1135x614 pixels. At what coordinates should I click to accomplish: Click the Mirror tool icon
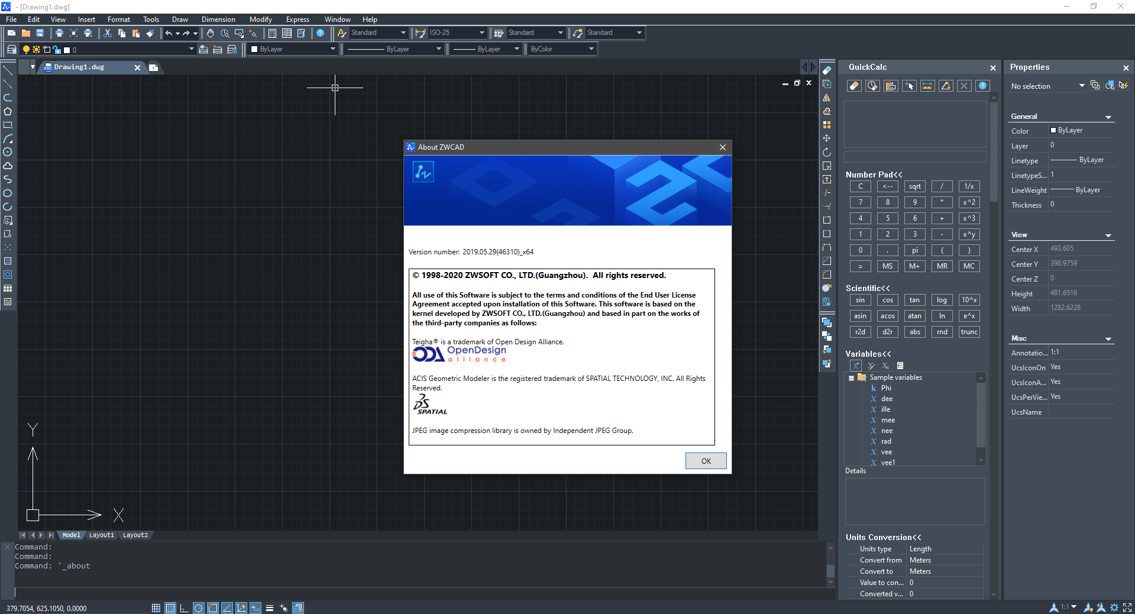click(827, 98)
